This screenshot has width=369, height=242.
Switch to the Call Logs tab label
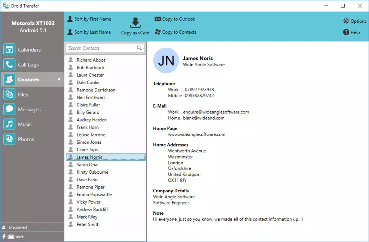pos(28,65)
